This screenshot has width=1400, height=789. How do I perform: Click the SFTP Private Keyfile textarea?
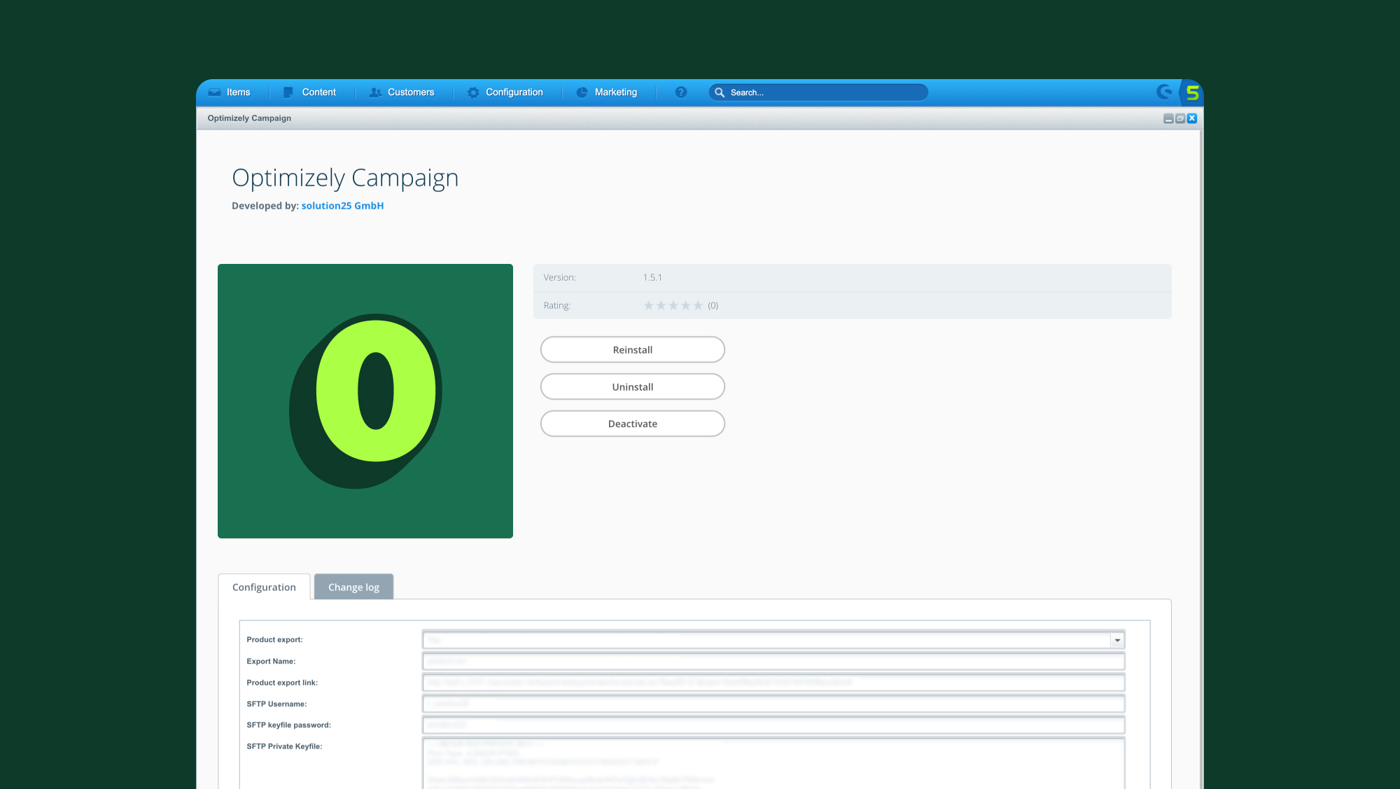click(773, 764)
